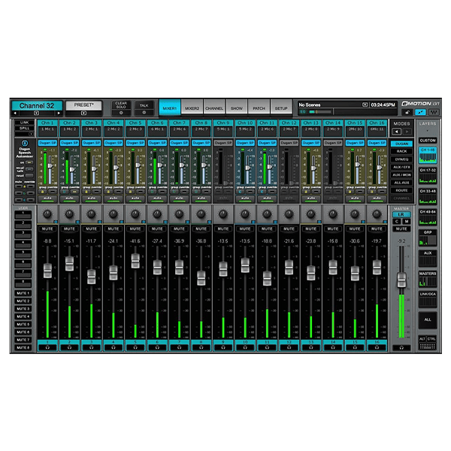Open the PATCH tab

[x=259, y=107]
